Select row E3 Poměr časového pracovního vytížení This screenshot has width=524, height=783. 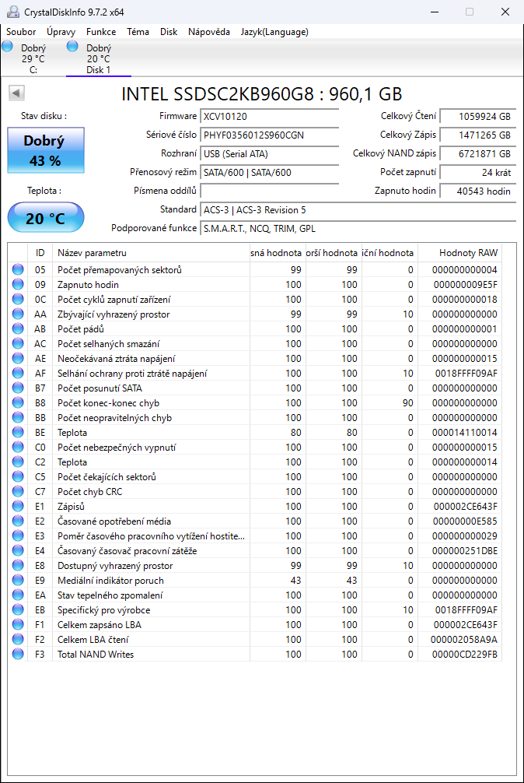coord(255,535)
